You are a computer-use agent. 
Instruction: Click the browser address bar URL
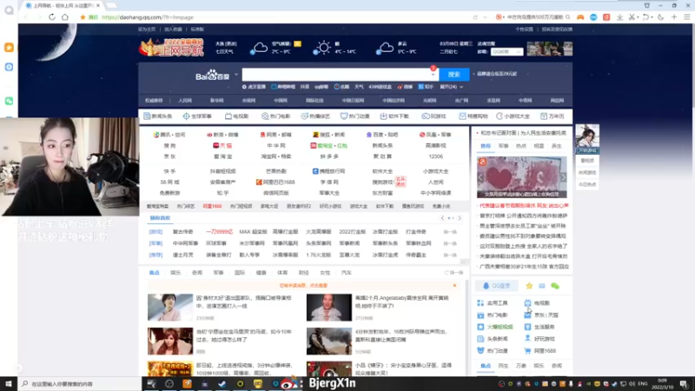click(148, 17)
